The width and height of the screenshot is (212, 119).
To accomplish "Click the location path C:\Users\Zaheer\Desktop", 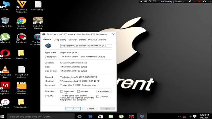I will click(x=74, y=63).
